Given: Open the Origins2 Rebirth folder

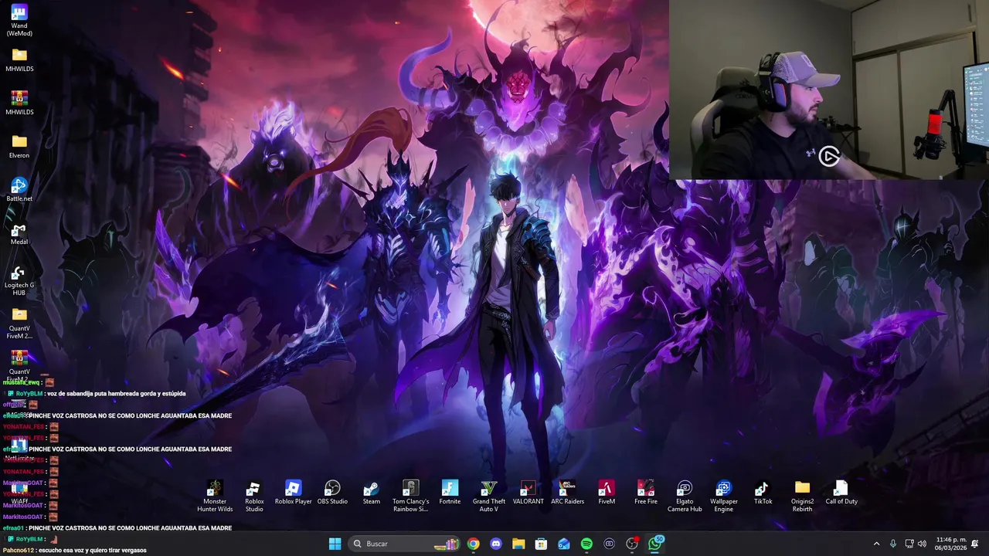Looking at the screenshot, I should (802, 496).
